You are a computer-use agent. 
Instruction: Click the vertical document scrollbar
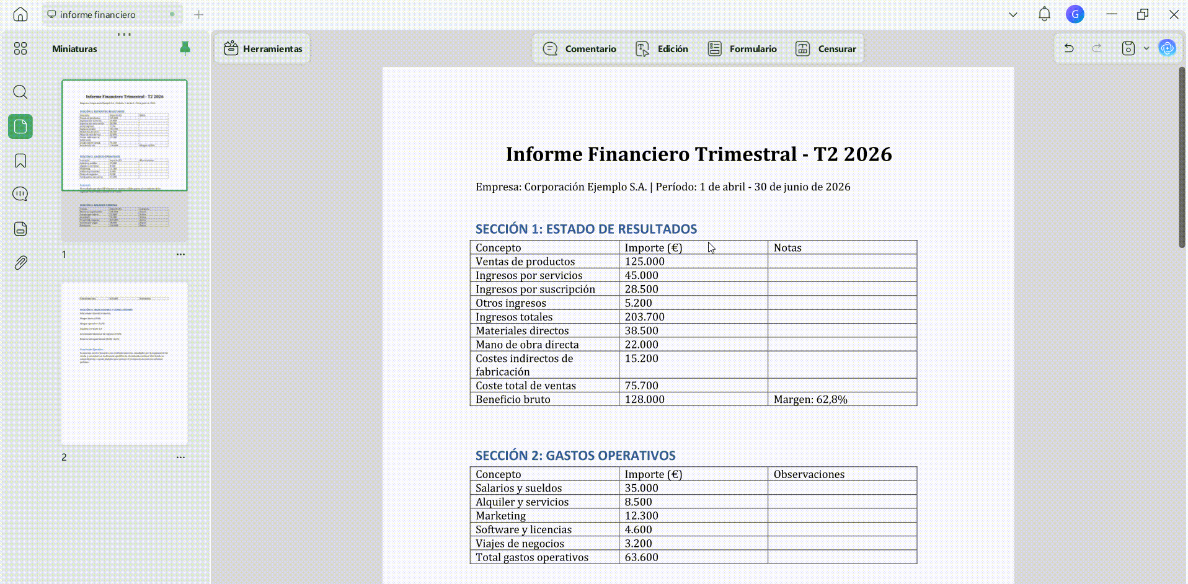tap(1182, 157)
